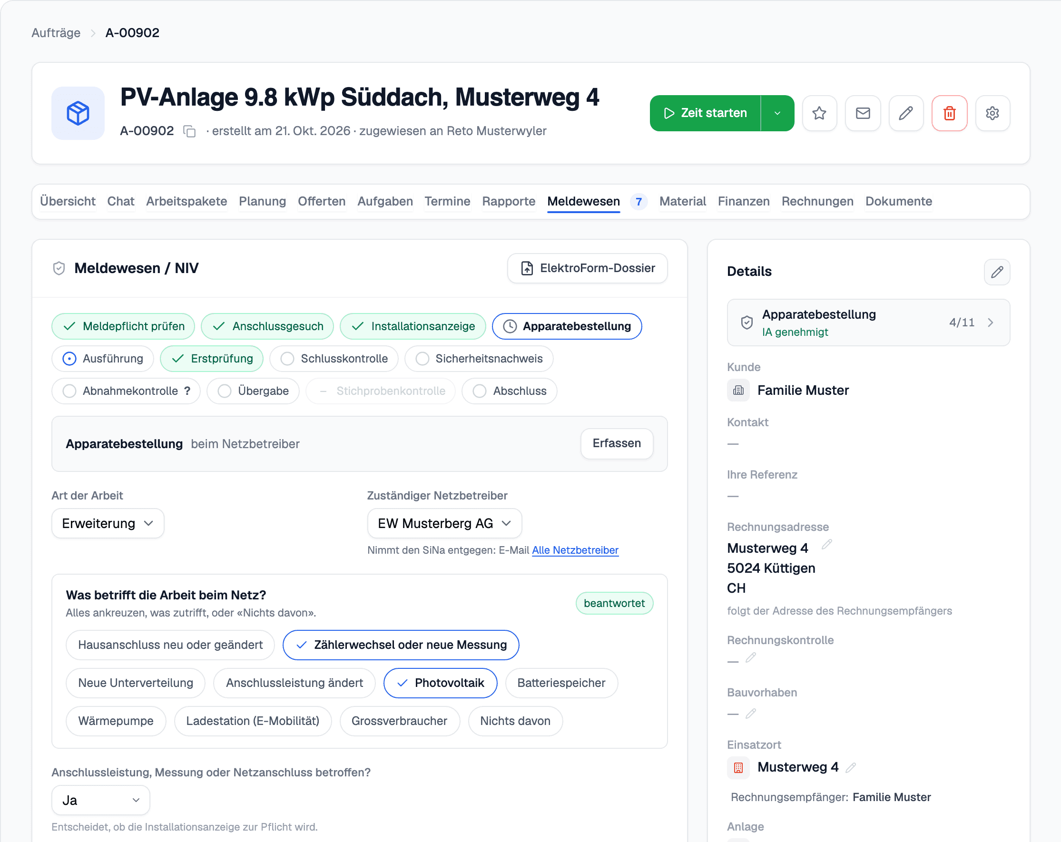Edit the Einsatzort Musterweg 4 via the pencil icon
This screenshot has height=842, width=1061.
tap(851, 767)
